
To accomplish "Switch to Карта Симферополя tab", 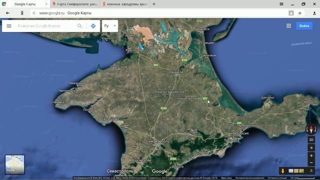I will [75, 4].
